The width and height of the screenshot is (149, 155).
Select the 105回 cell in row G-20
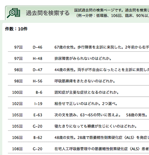click(17, 126)
